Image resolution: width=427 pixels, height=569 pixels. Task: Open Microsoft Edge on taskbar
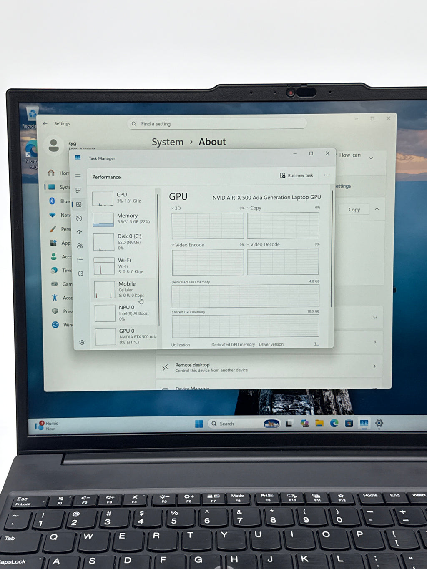click(x=334, y=423)
